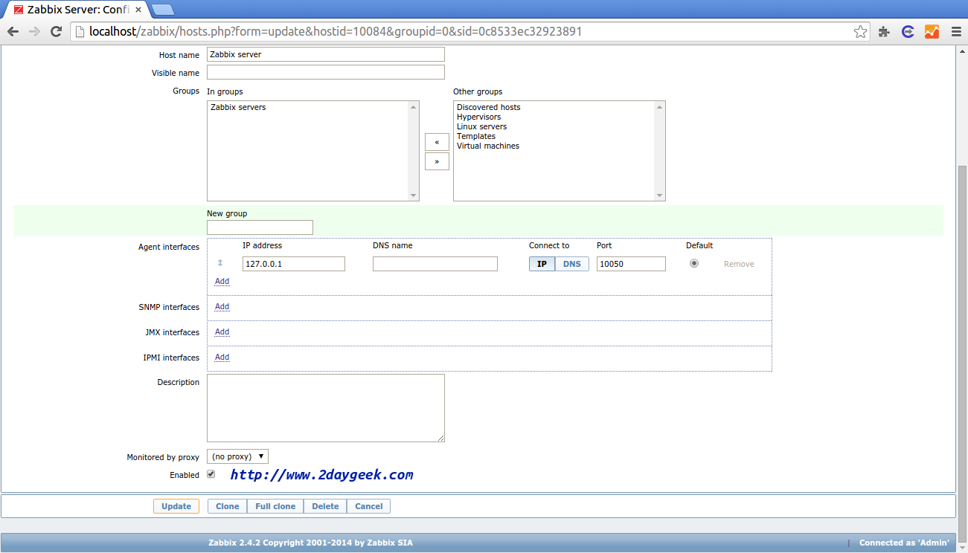The width and height of the screenshot is (968, 553).
Task: Click the Port field showing 10050
Action: point(631,264)
